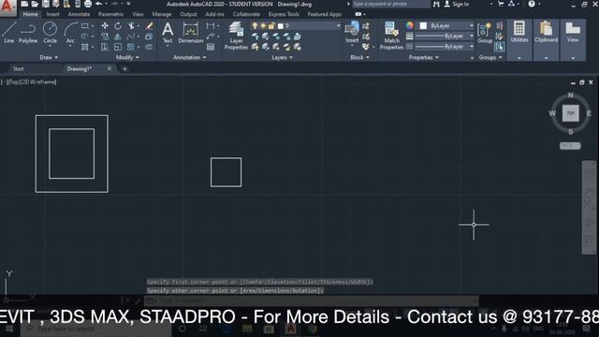Open the Express Tools tab
The height and width of the screenshot is (337, 599).
pos(284,14)
